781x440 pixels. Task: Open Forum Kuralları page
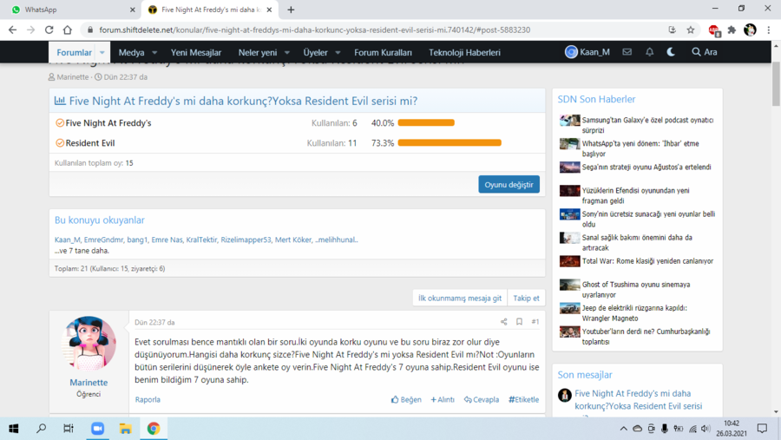point(383,52)
